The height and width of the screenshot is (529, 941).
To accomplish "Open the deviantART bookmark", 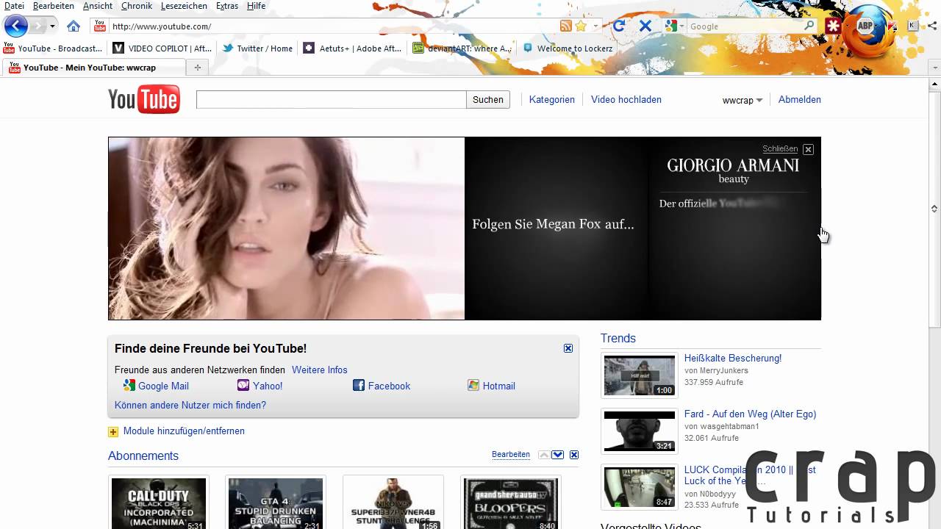I will coord(462,48).
